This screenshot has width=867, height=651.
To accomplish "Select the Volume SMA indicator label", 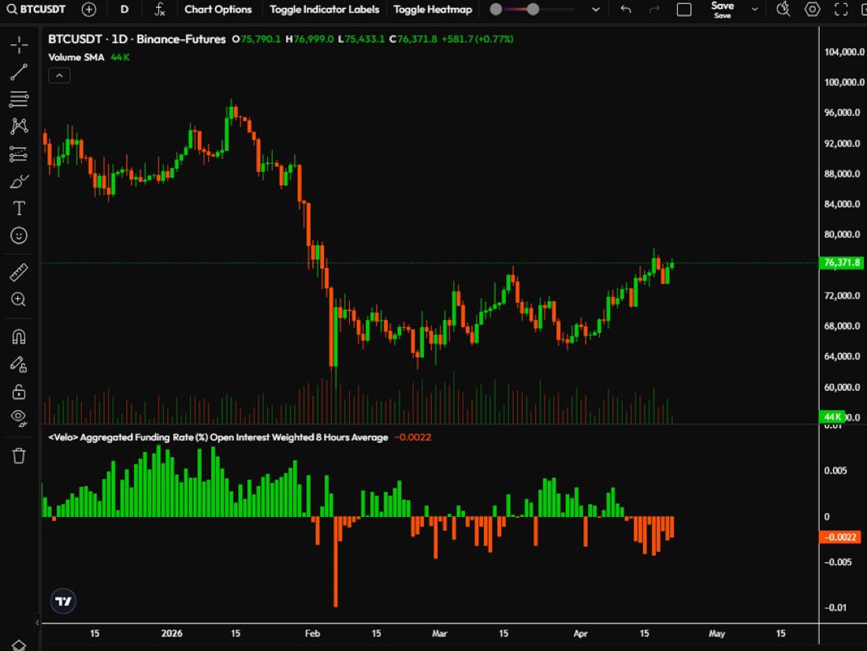I will click(x=76, y=57).
